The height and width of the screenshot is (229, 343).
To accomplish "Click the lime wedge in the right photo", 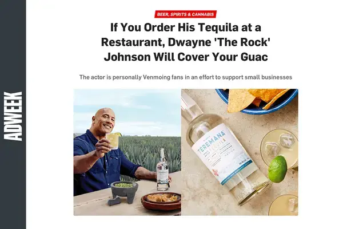I will tap(277, 169).
